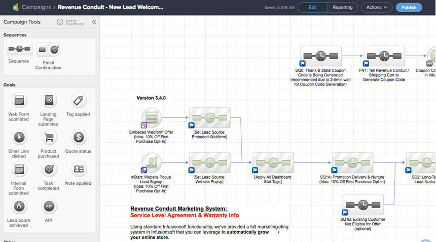Switch to the Reporting tab

point(343,8)
